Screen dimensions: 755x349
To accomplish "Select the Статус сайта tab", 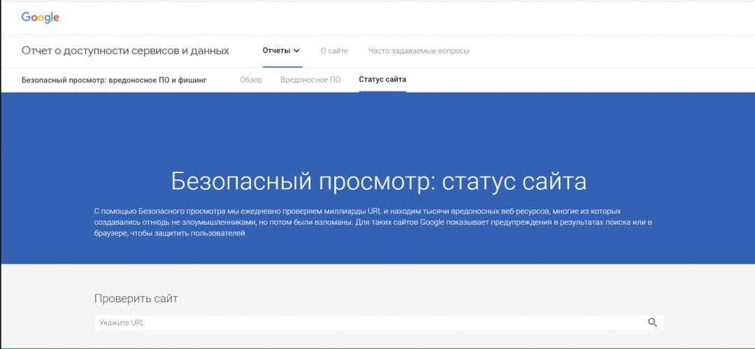I will (x=382, y=80).
